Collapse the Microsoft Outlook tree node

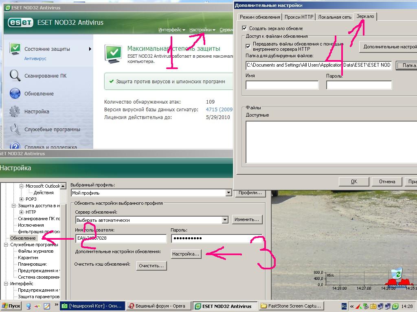(x=22, y=186)
